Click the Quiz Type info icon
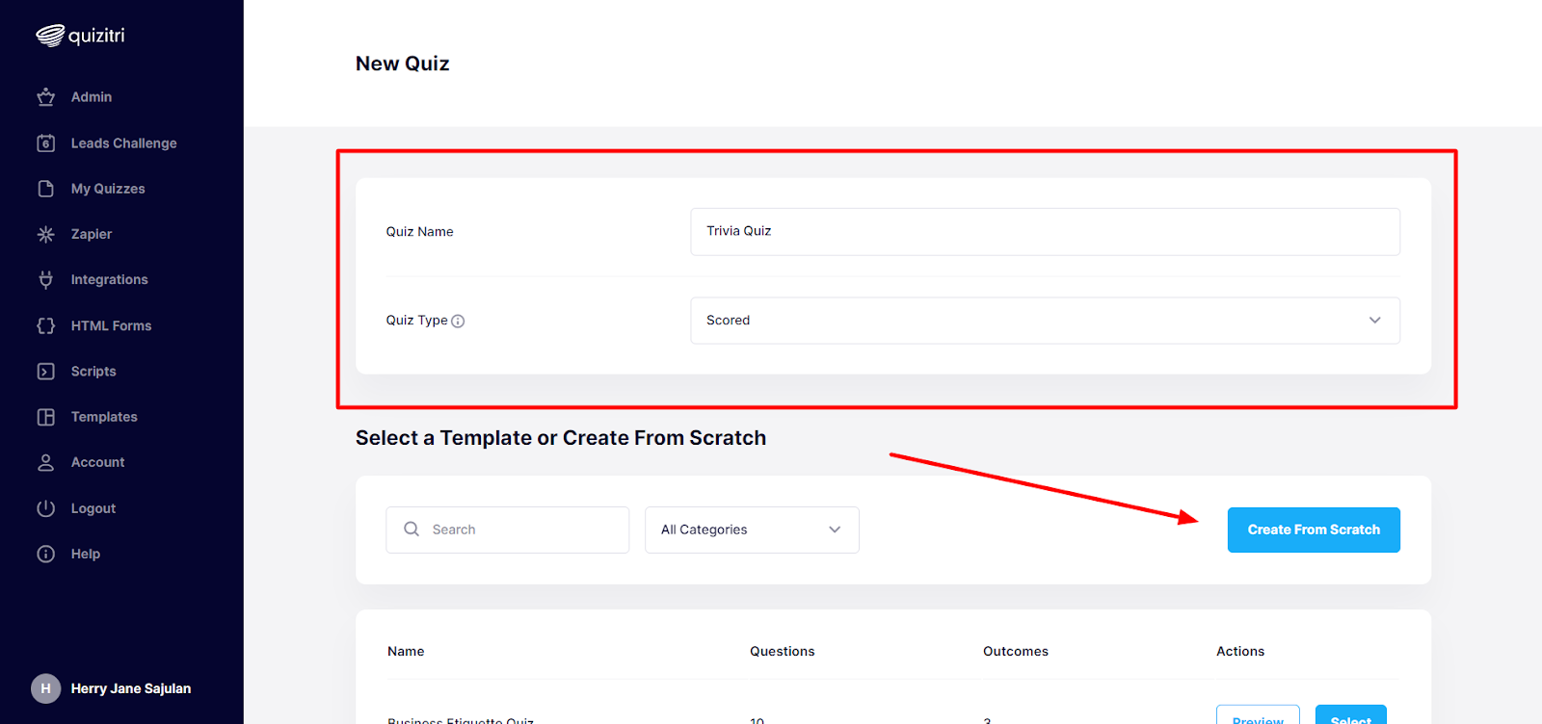 pyautogui.click(x=458, y=322)
